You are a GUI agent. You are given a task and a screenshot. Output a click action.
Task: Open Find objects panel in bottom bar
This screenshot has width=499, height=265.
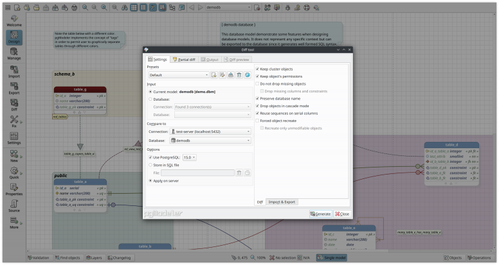tap(68, 258)
